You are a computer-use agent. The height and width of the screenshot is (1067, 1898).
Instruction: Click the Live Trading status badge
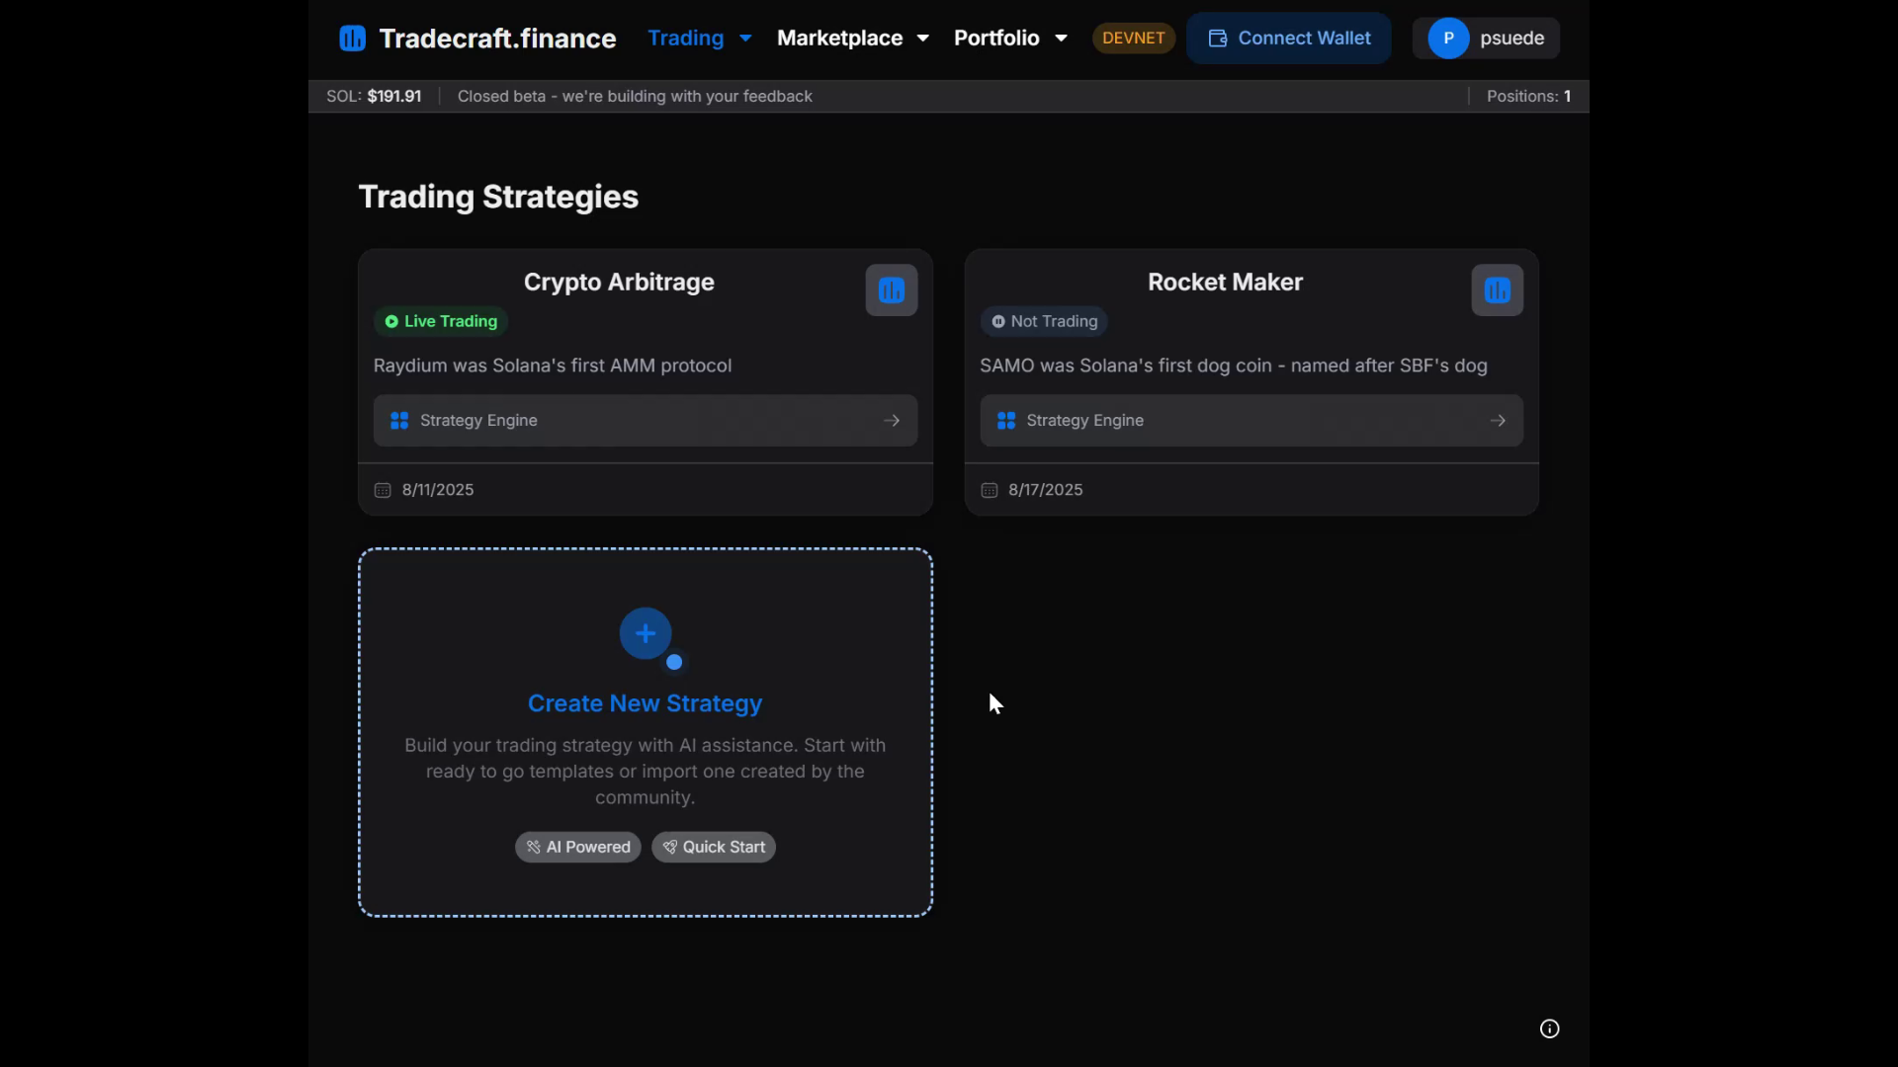(x=441, y=321)
